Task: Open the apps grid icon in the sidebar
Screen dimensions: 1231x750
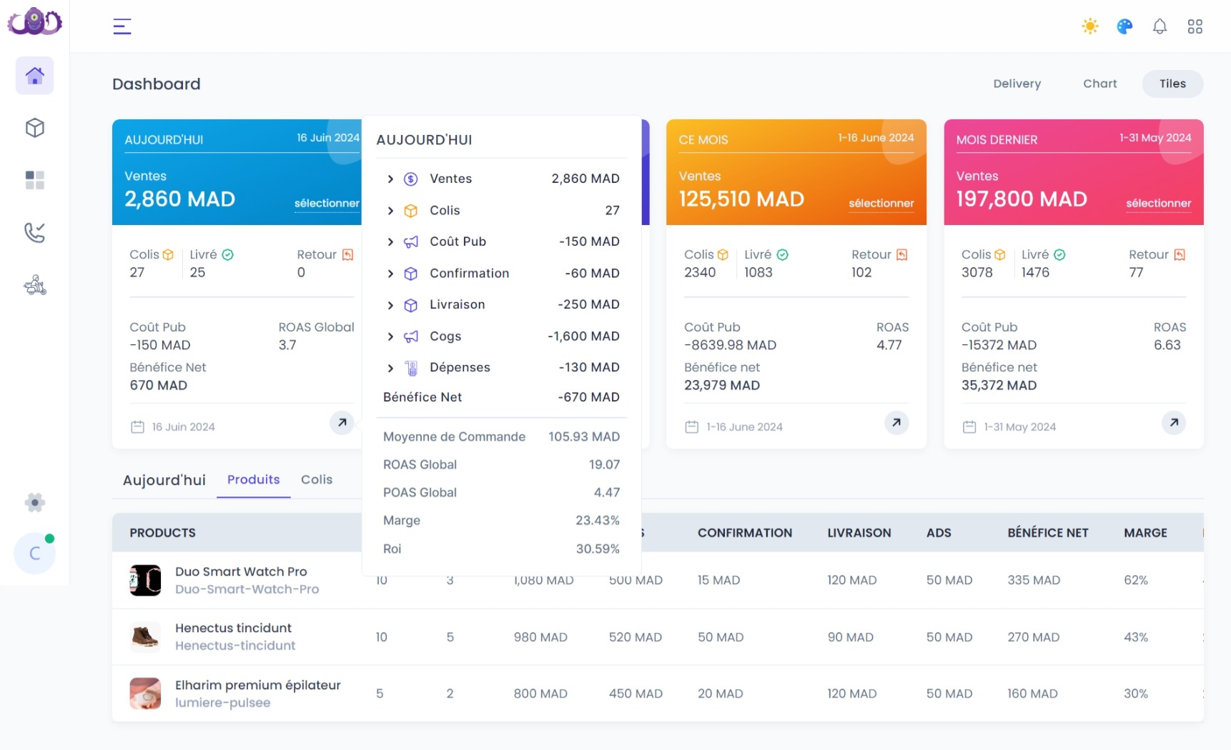Action: (x=34, y=180)
